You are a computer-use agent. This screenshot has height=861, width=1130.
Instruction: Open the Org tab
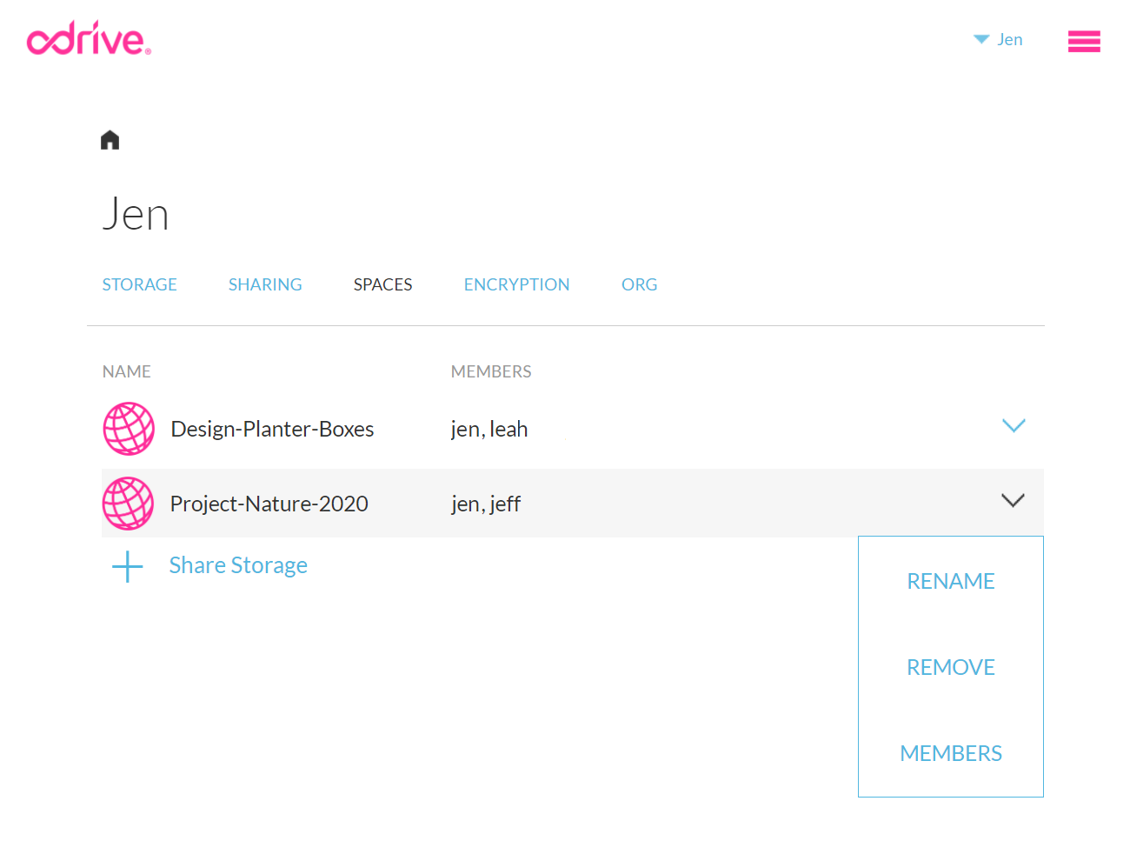click(639, 284)
